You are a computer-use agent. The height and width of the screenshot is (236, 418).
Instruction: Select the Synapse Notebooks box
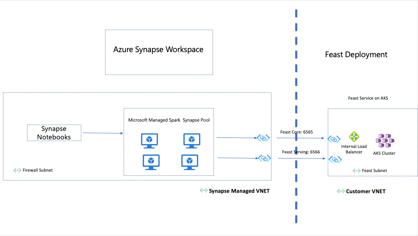(54, 133)
